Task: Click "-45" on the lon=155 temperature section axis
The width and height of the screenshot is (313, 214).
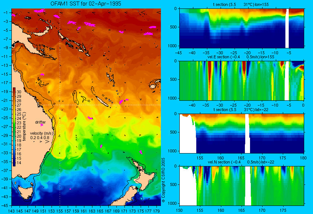Action: [x=179, y=53]
